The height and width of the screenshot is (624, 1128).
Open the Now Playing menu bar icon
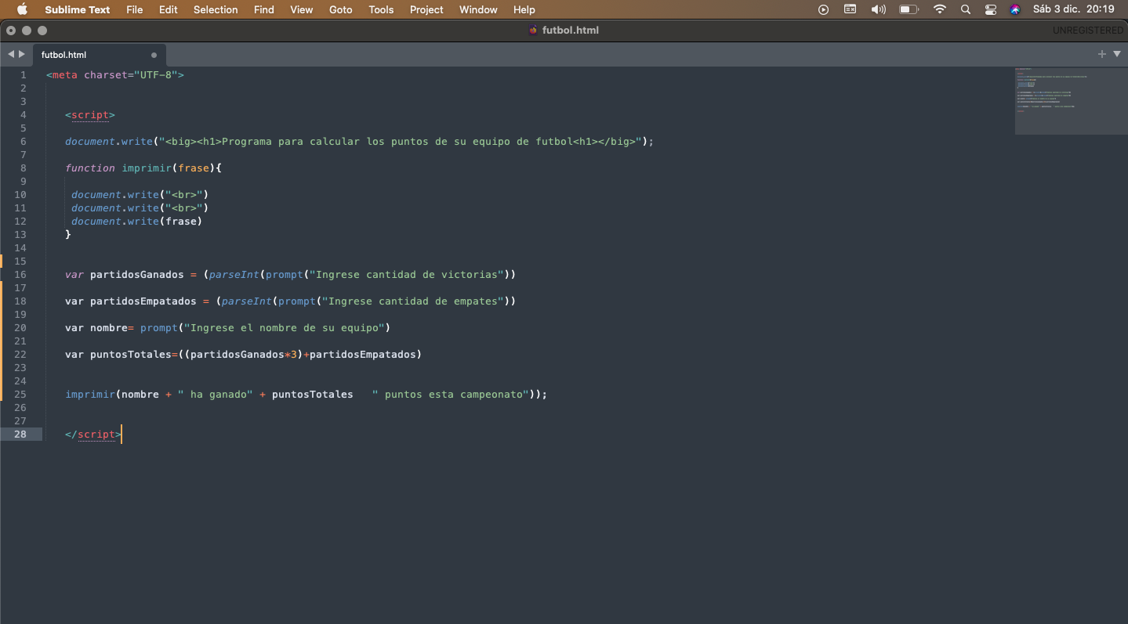[x=823, y=9]
